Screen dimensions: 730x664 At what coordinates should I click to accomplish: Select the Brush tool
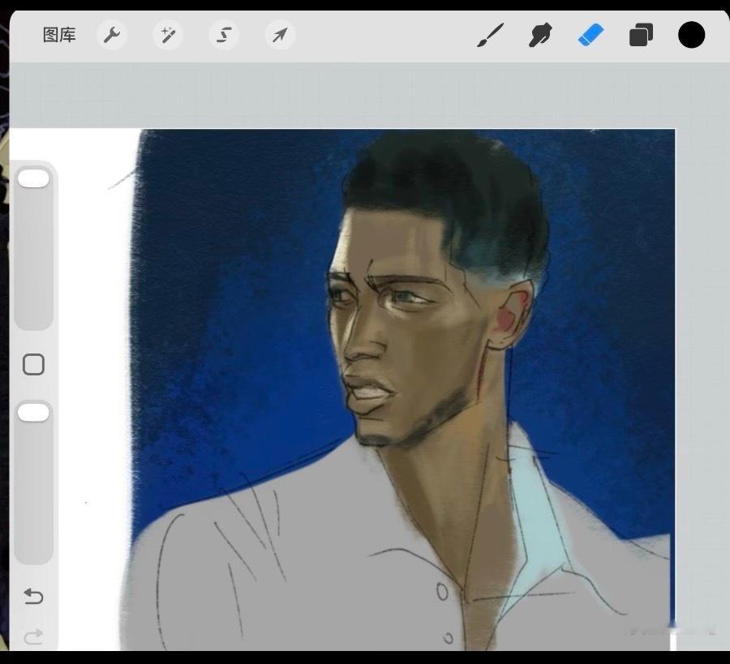(490, 35)
